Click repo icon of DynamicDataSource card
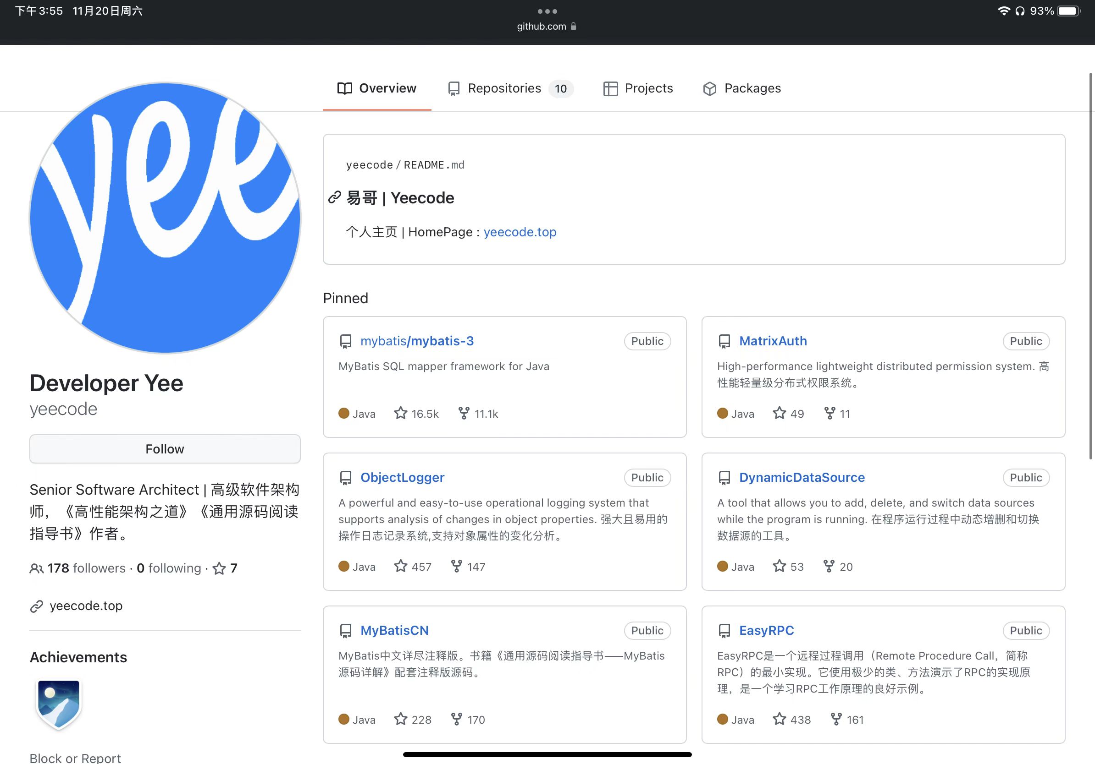The height and width of the screenshot is (764, 1095). 724,478
